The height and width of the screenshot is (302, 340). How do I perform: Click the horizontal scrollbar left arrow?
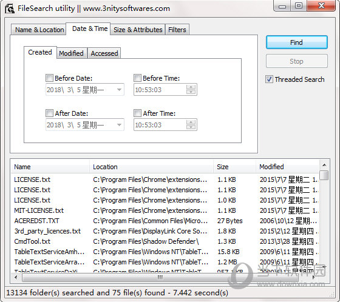pos(16,277)
